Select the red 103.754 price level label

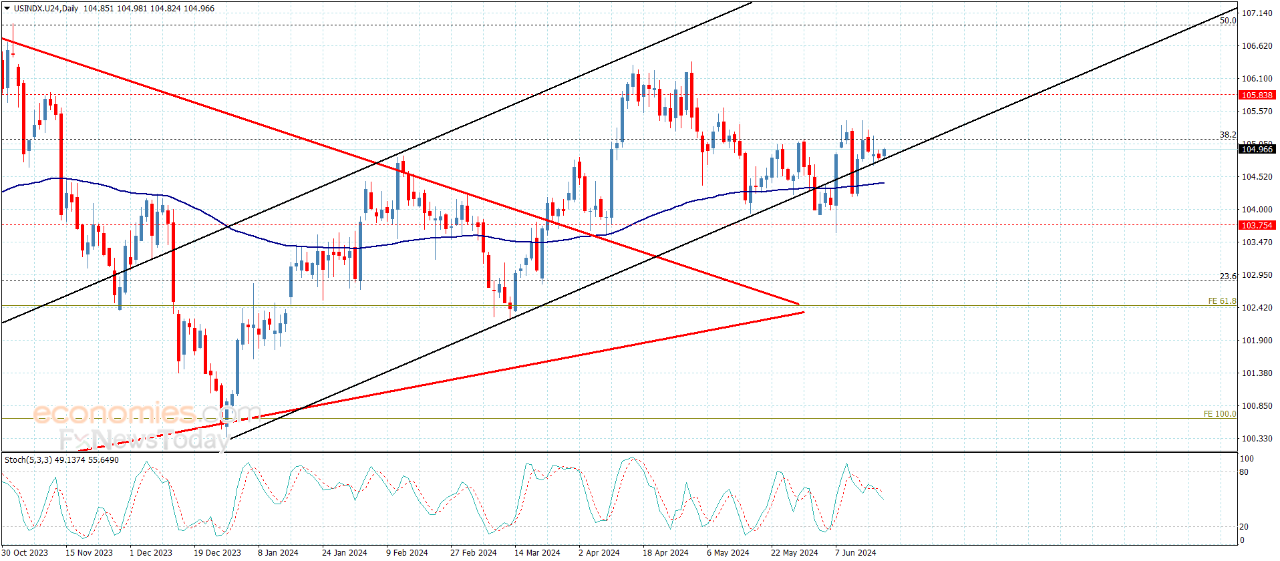1257,226
